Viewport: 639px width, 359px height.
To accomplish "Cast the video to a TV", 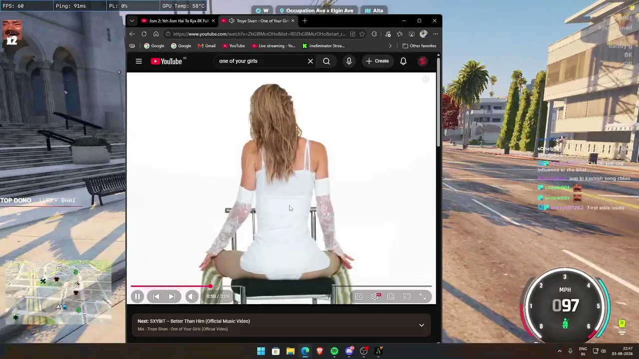I will 407,297.
